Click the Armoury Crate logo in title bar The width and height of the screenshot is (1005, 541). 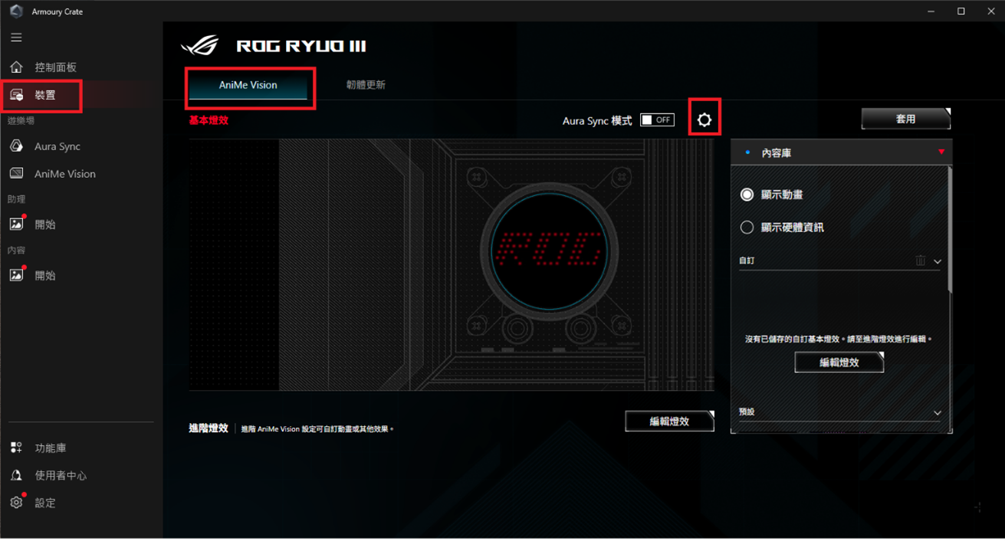tap(16, 11)
